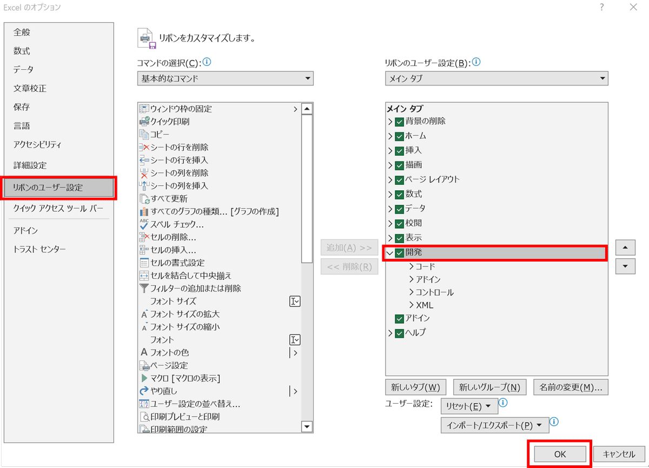Choose the コピー command icon
The width and height of the screenshot is (649, 468).
coord(144,135)
